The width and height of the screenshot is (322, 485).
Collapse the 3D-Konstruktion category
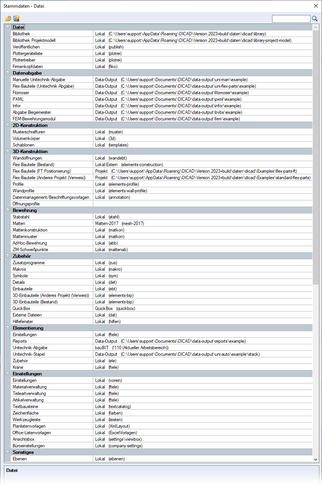click(7, 151)
